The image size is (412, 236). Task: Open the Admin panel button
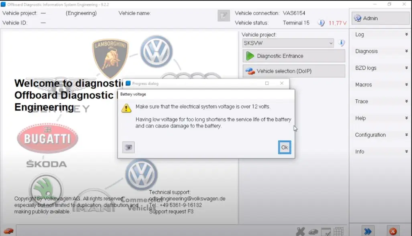pyautogui.click(x=380, y=18)
